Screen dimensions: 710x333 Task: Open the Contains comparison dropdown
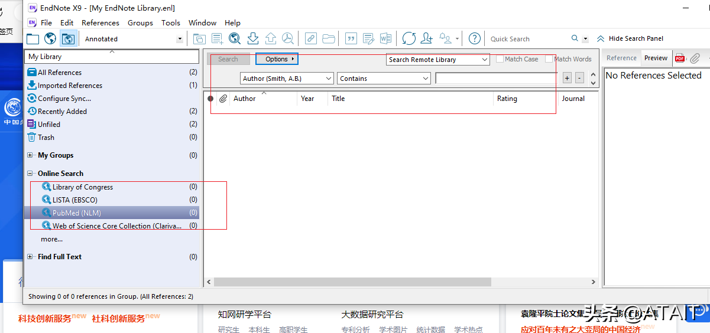point(384,79)
